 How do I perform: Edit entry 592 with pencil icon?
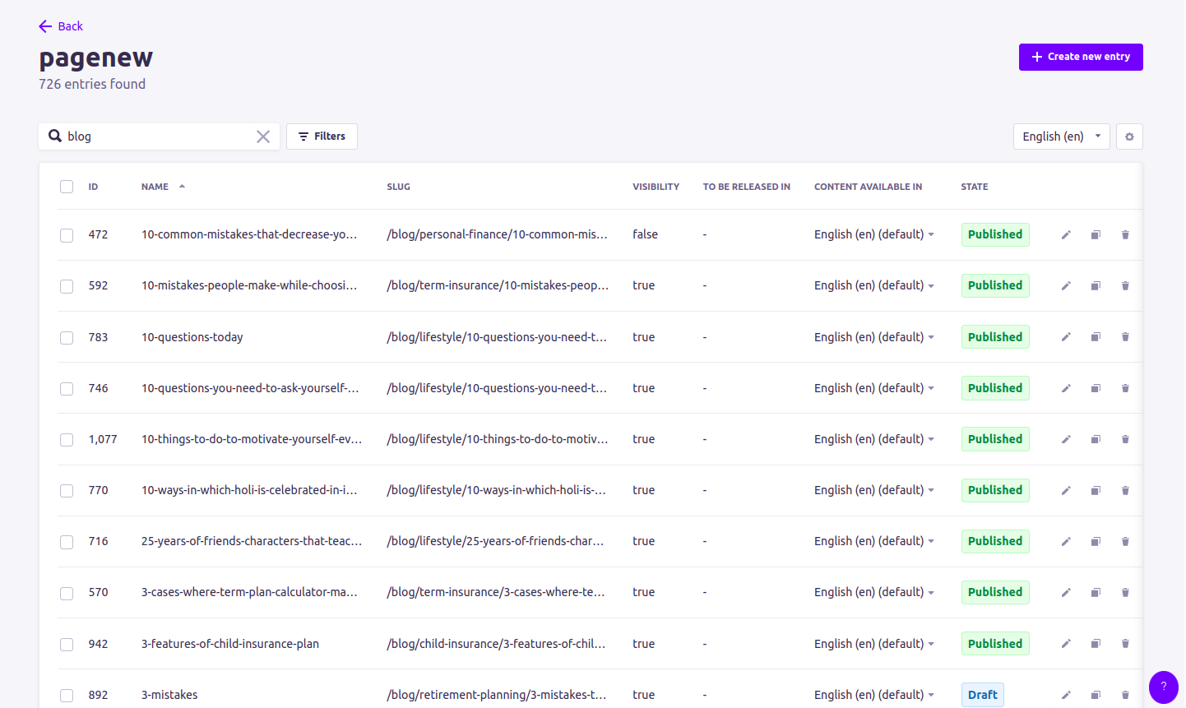pos(1066,286)
